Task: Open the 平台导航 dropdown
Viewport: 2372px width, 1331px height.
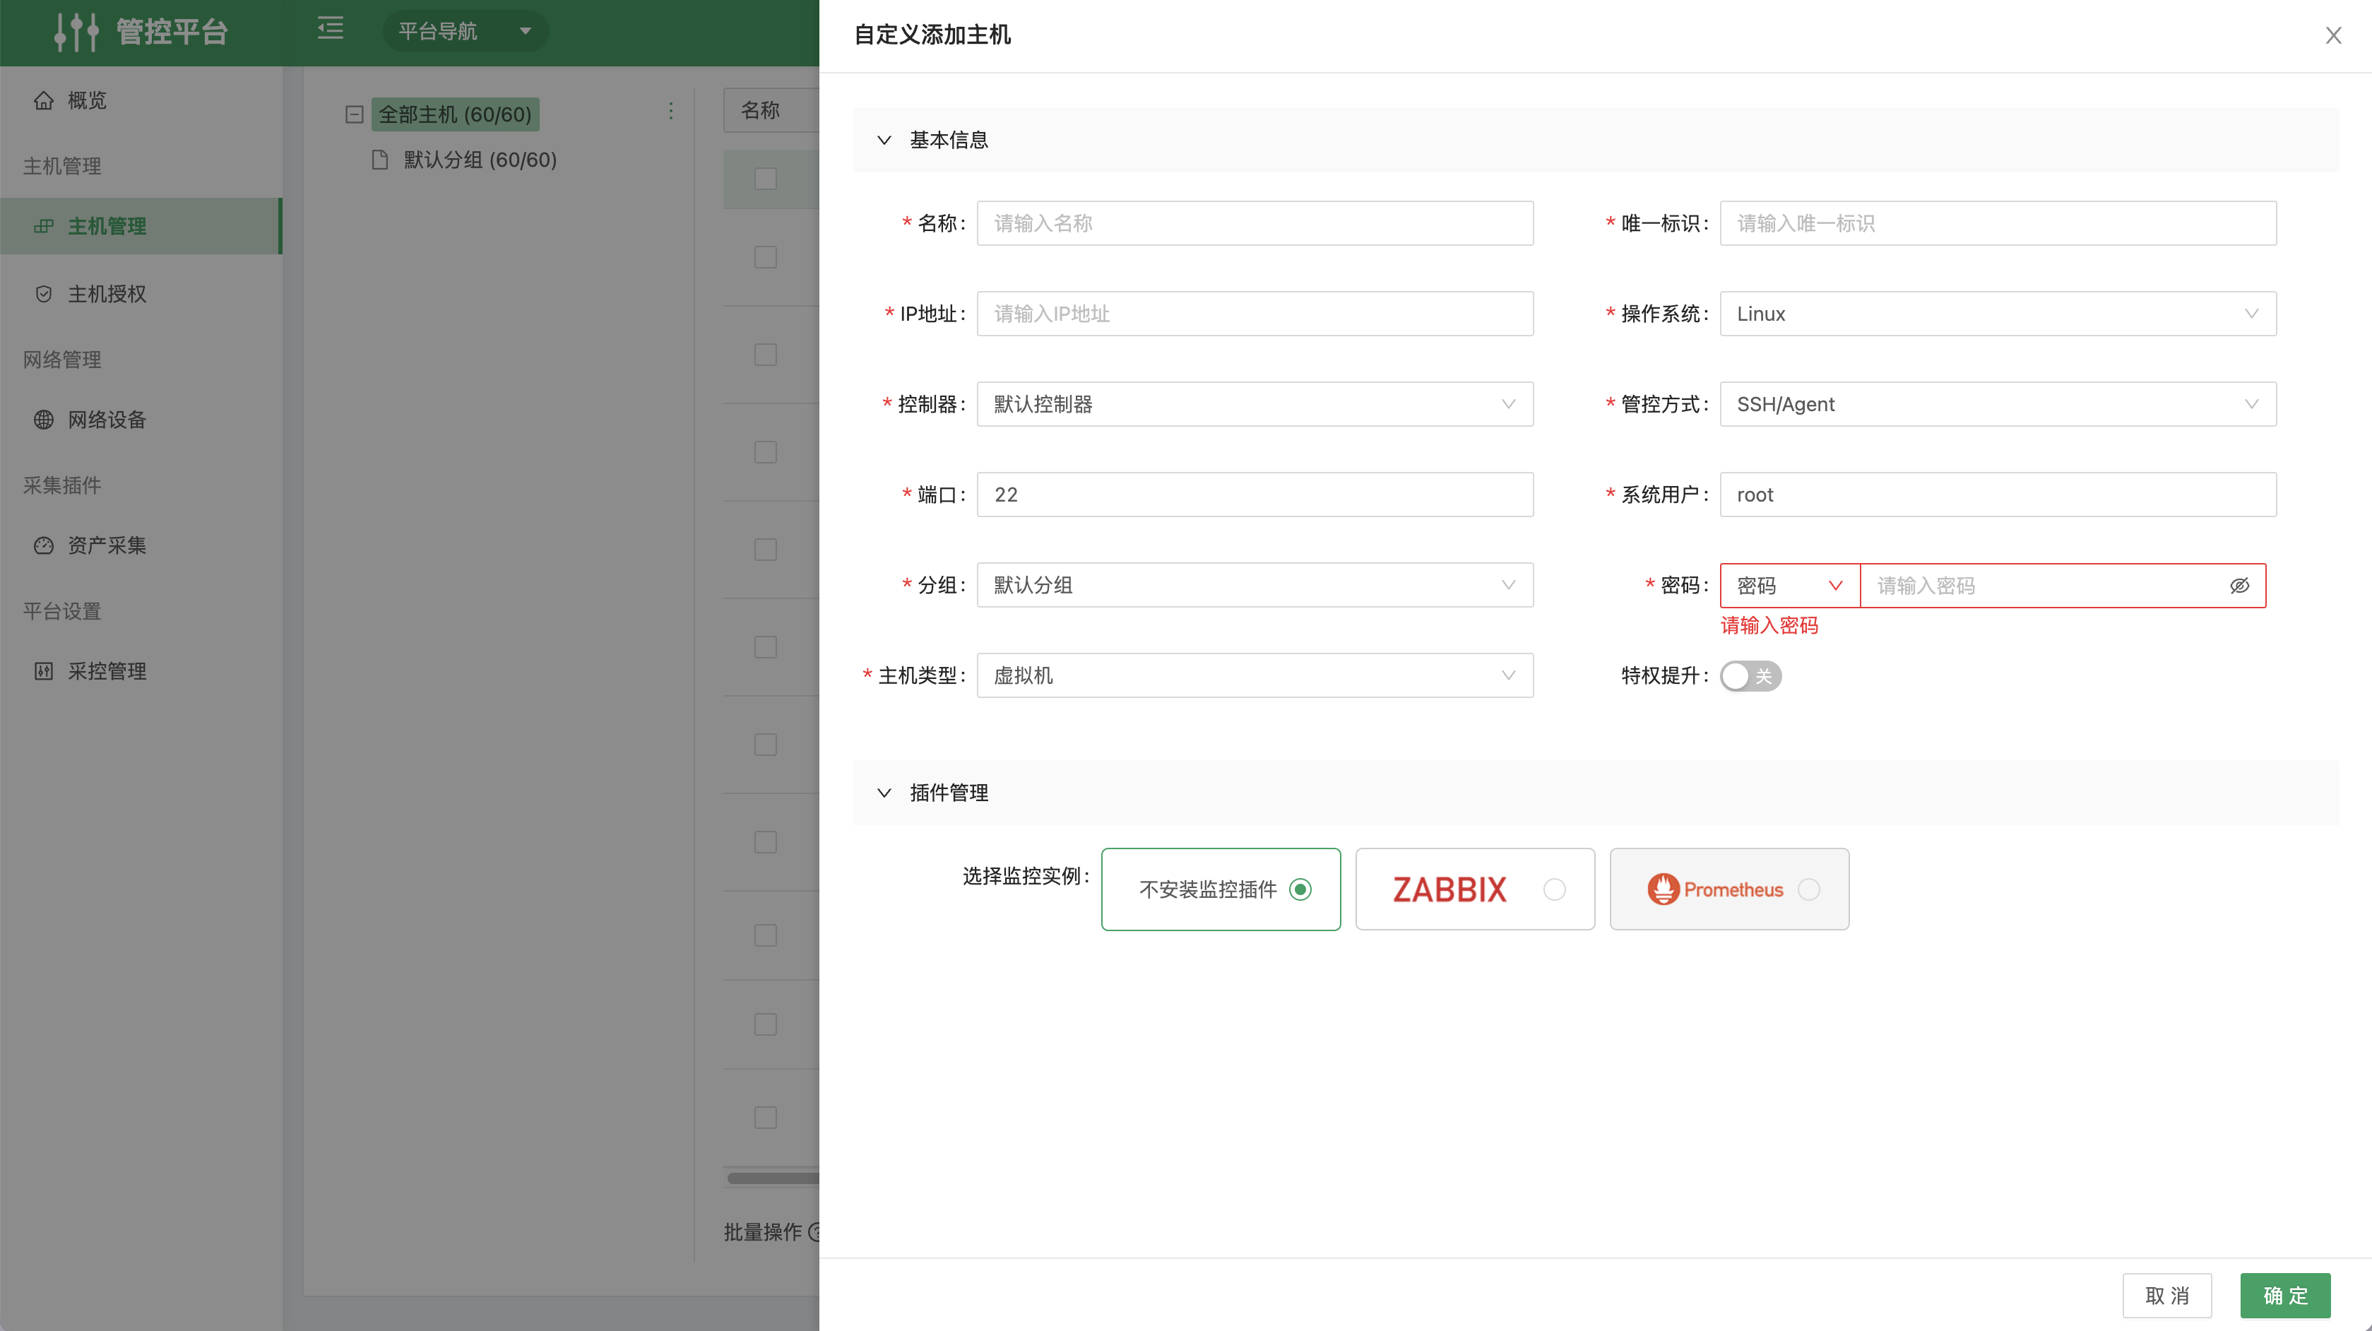Action: tap(465, 30)
